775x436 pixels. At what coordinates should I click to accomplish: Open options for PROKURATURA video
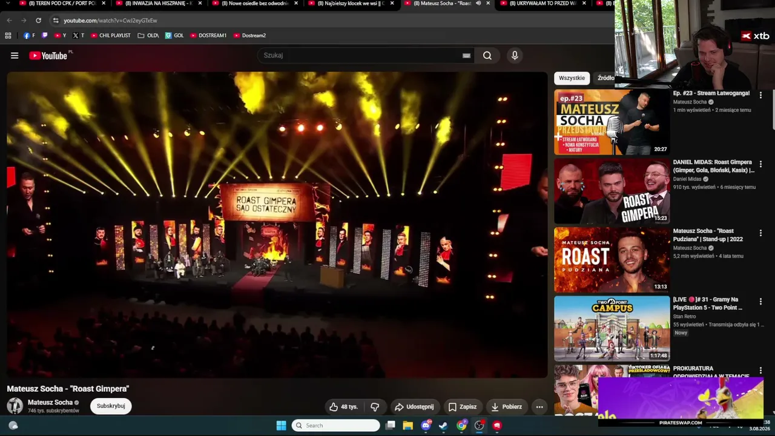pyautogui.click(x=760, y=370)
